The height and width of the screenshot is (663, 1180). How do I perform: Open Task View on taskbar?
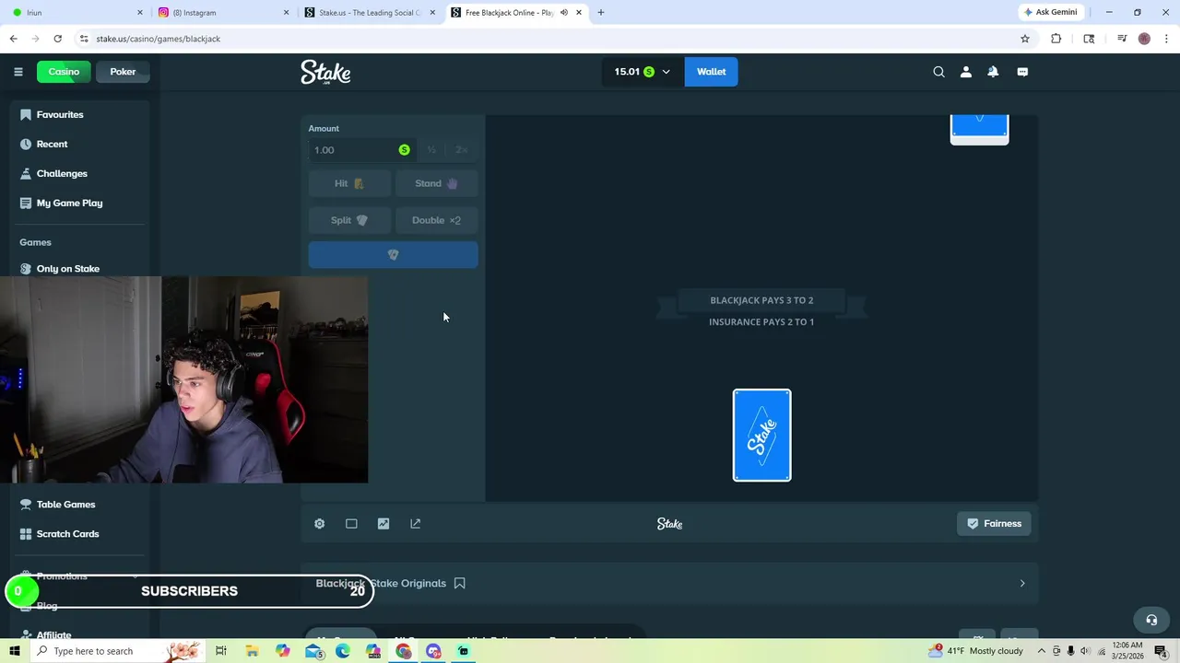point(221,651)
